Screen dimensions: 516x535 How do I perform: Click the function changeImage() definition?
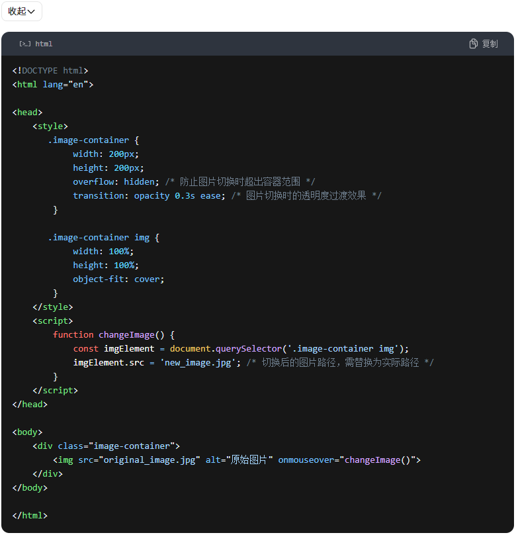113,335
